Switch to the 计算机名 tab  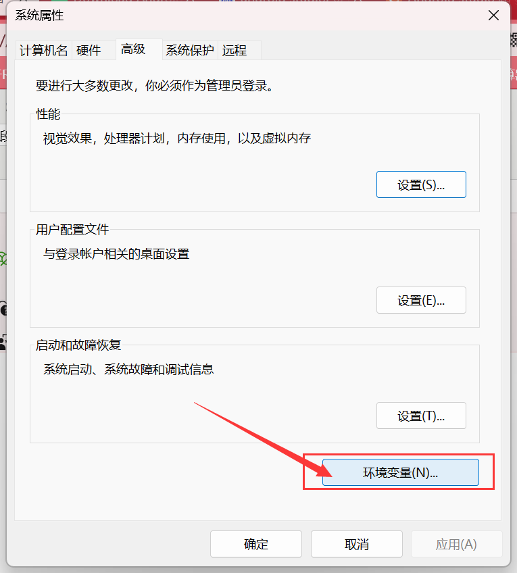pos(44,50)
